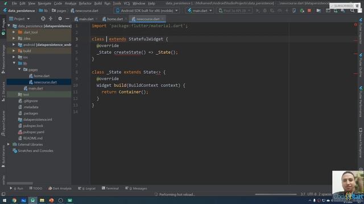
Task: Click the Project panel horizontal scrollbar
Action: [x=19, y=183]
